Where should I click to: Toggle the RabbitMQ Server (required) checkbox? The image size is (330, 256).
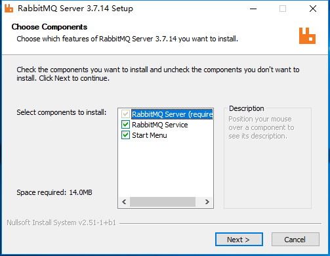pyautogui.click(x=125, y=114)
